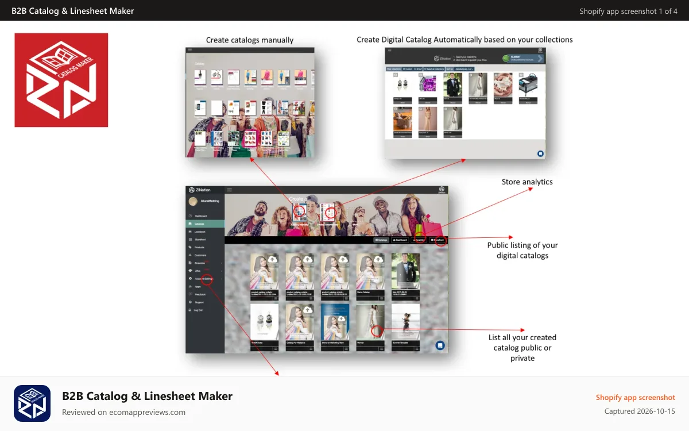The image size is (689, 431).
Task: Open options icon under the Men tuxedo catalog
Action: point(417,298)
